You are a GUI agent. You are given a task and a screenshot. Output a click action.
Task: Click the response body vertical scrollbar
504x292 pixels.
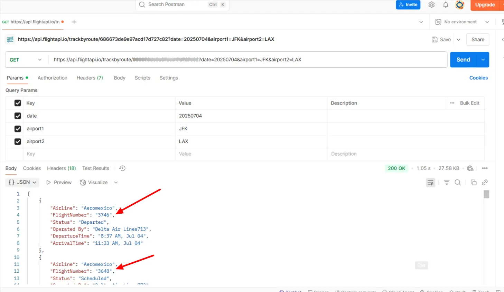pos(486,194)
